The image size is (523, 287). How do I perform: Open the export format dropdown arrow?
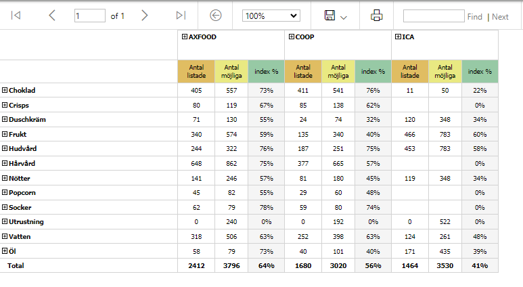(x=344, y=18)
